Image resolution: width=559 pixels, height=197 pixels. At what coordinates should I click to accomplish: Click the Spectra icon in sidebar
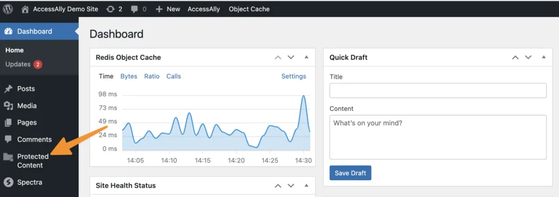tap(8, 182)
